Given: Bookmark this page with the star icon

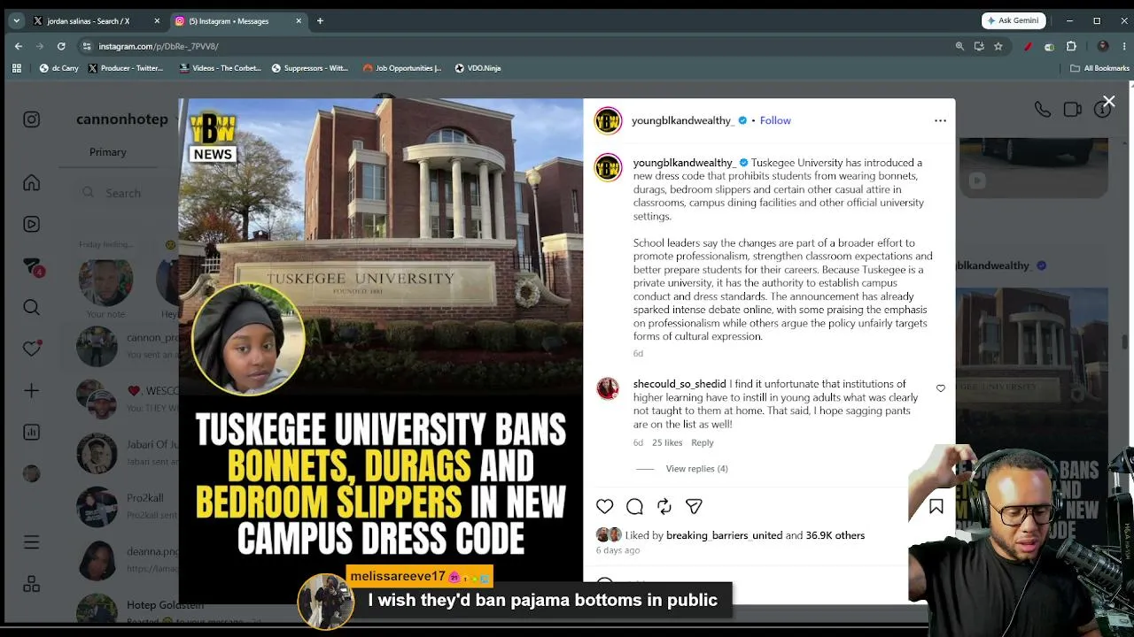Looking at the screenshot, I should pyautogui.click(x=998, y=46).
